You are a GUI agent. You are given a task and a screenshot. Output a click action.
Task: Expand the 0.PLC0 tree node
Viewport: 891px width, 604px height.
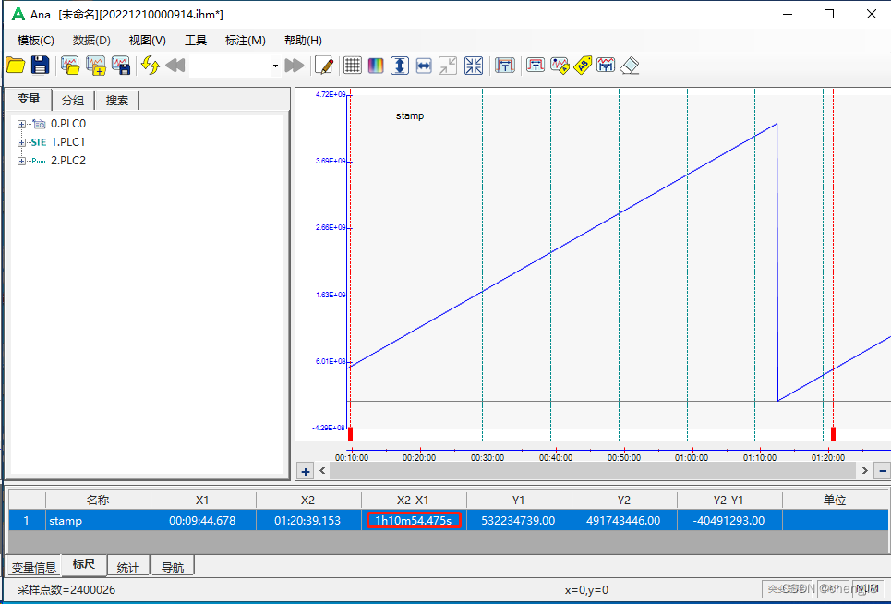pyautogui.click(x=21, y=124)
